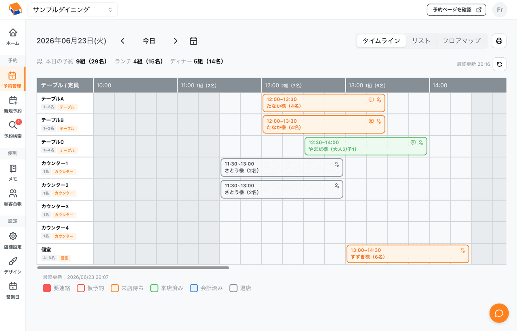The height and width of the screenshot is (331, 517).
Task: Expand the サンプルダイニング store selector
Action: click(x=73, y=10)
